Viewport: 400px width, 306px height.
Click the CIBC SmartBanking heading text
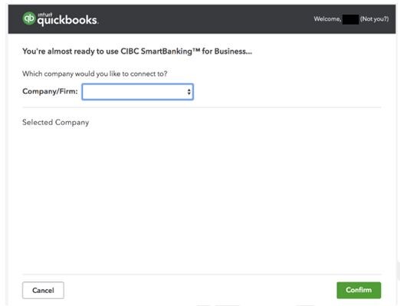(x=137, y=51)
